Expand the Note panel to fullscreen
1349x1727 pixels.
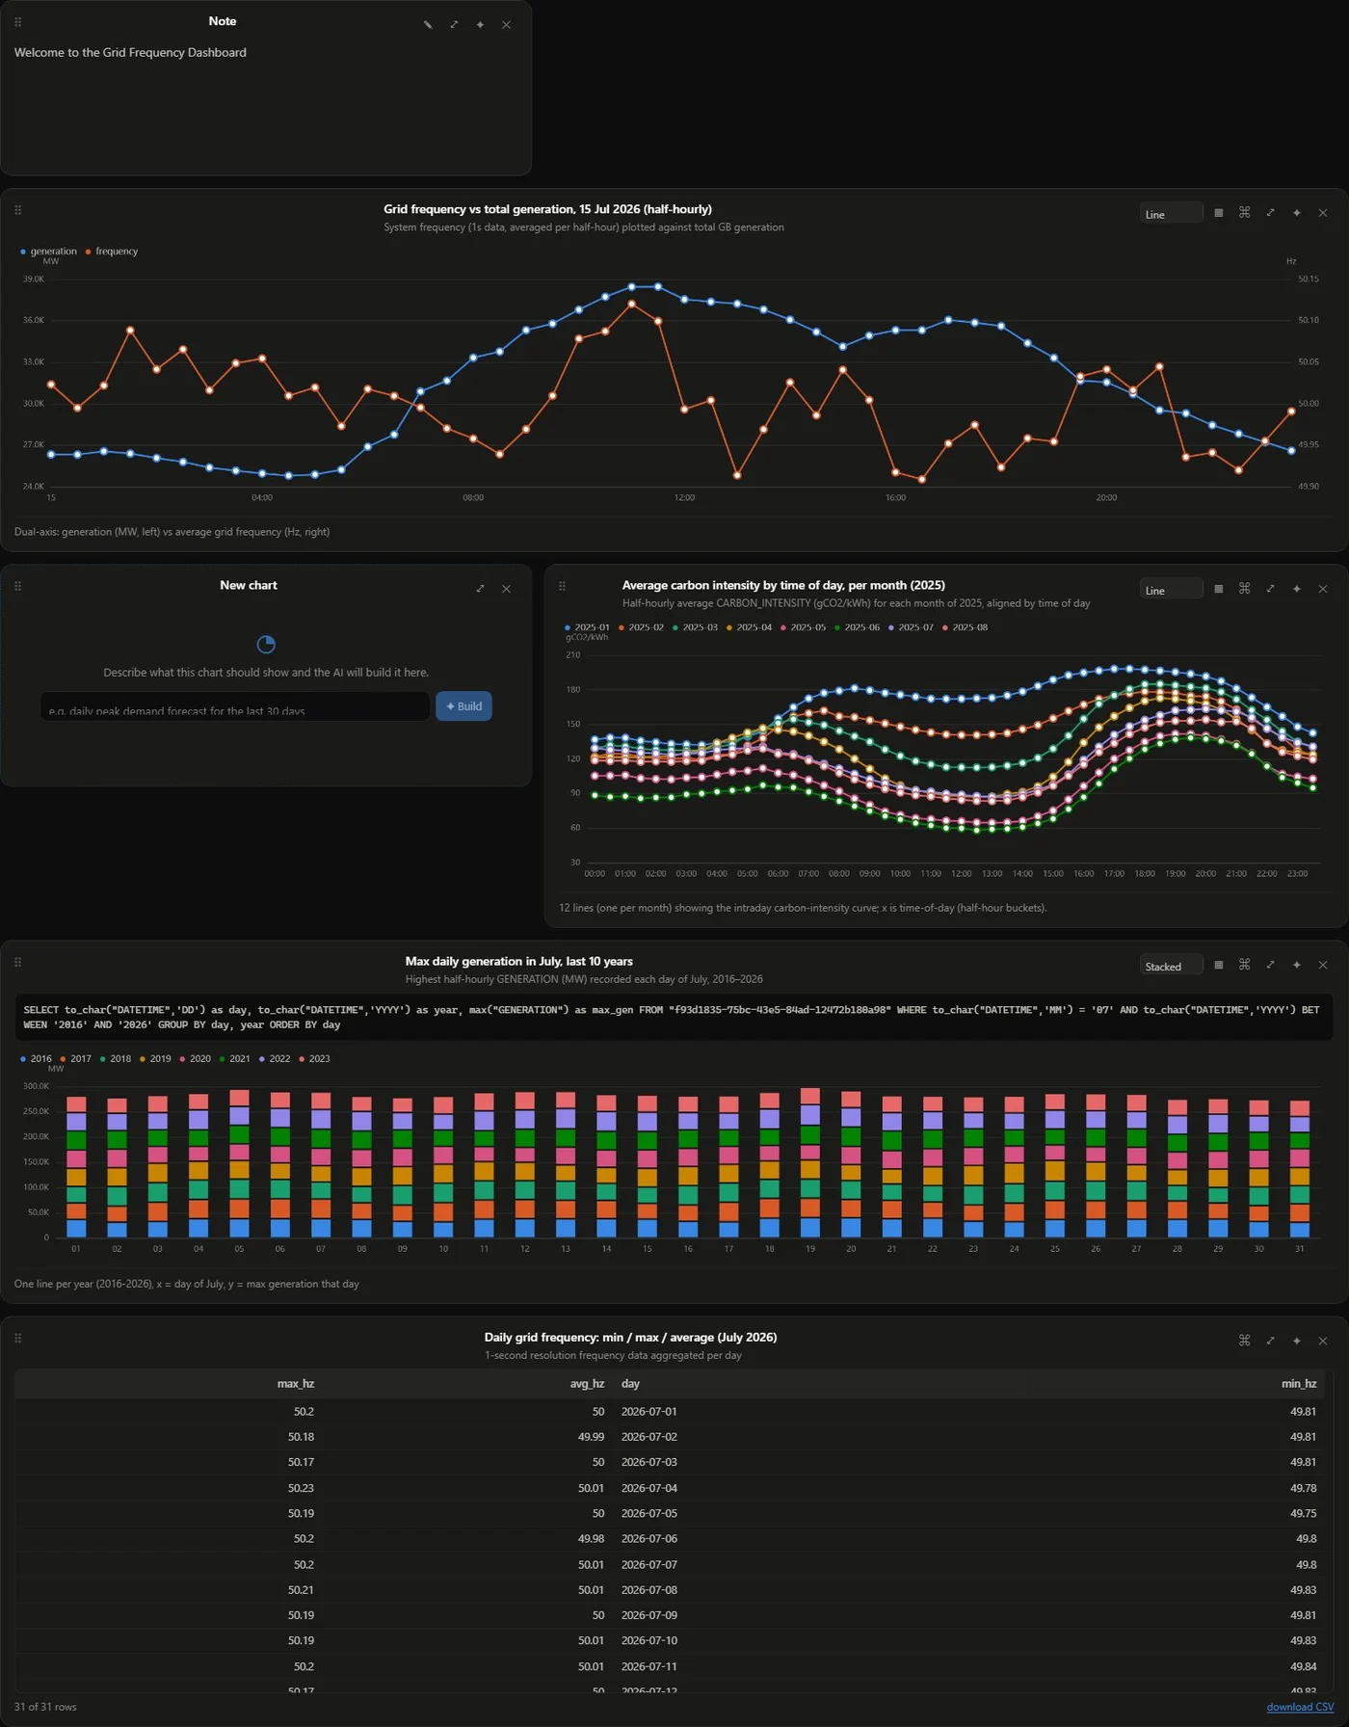tap(454, 25)
